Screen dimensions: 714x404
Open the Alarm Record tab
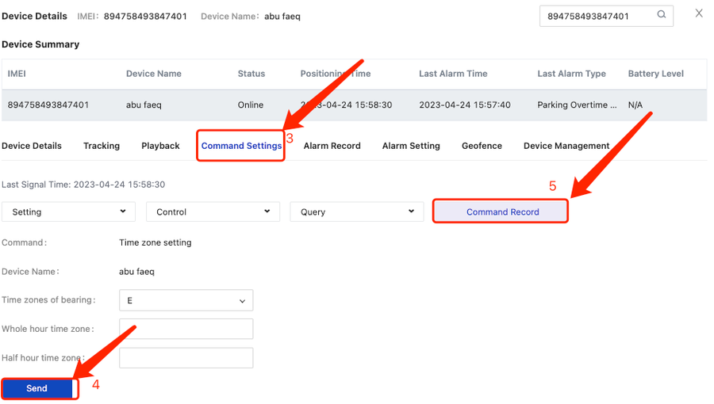click(332, 146)
